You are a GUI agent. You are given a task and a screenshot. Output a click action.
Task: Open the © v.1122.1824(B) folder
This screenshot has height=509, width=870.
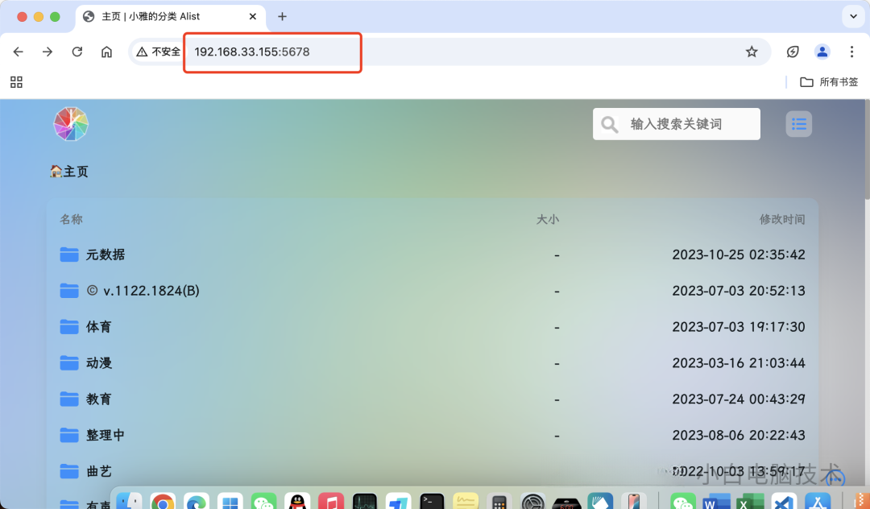(143, 291)
